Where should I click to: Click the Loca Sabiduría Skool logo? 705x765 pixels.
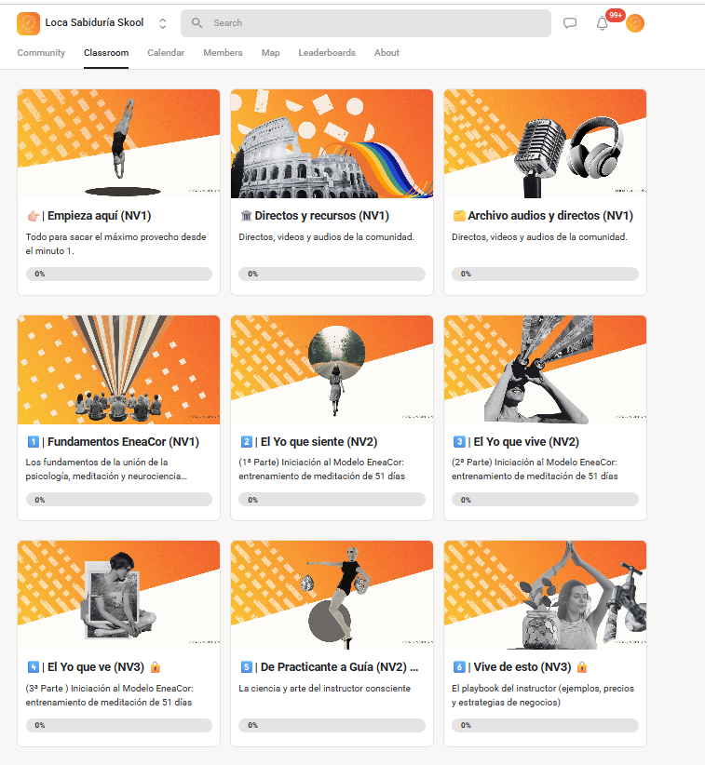(x=28, y=23)
